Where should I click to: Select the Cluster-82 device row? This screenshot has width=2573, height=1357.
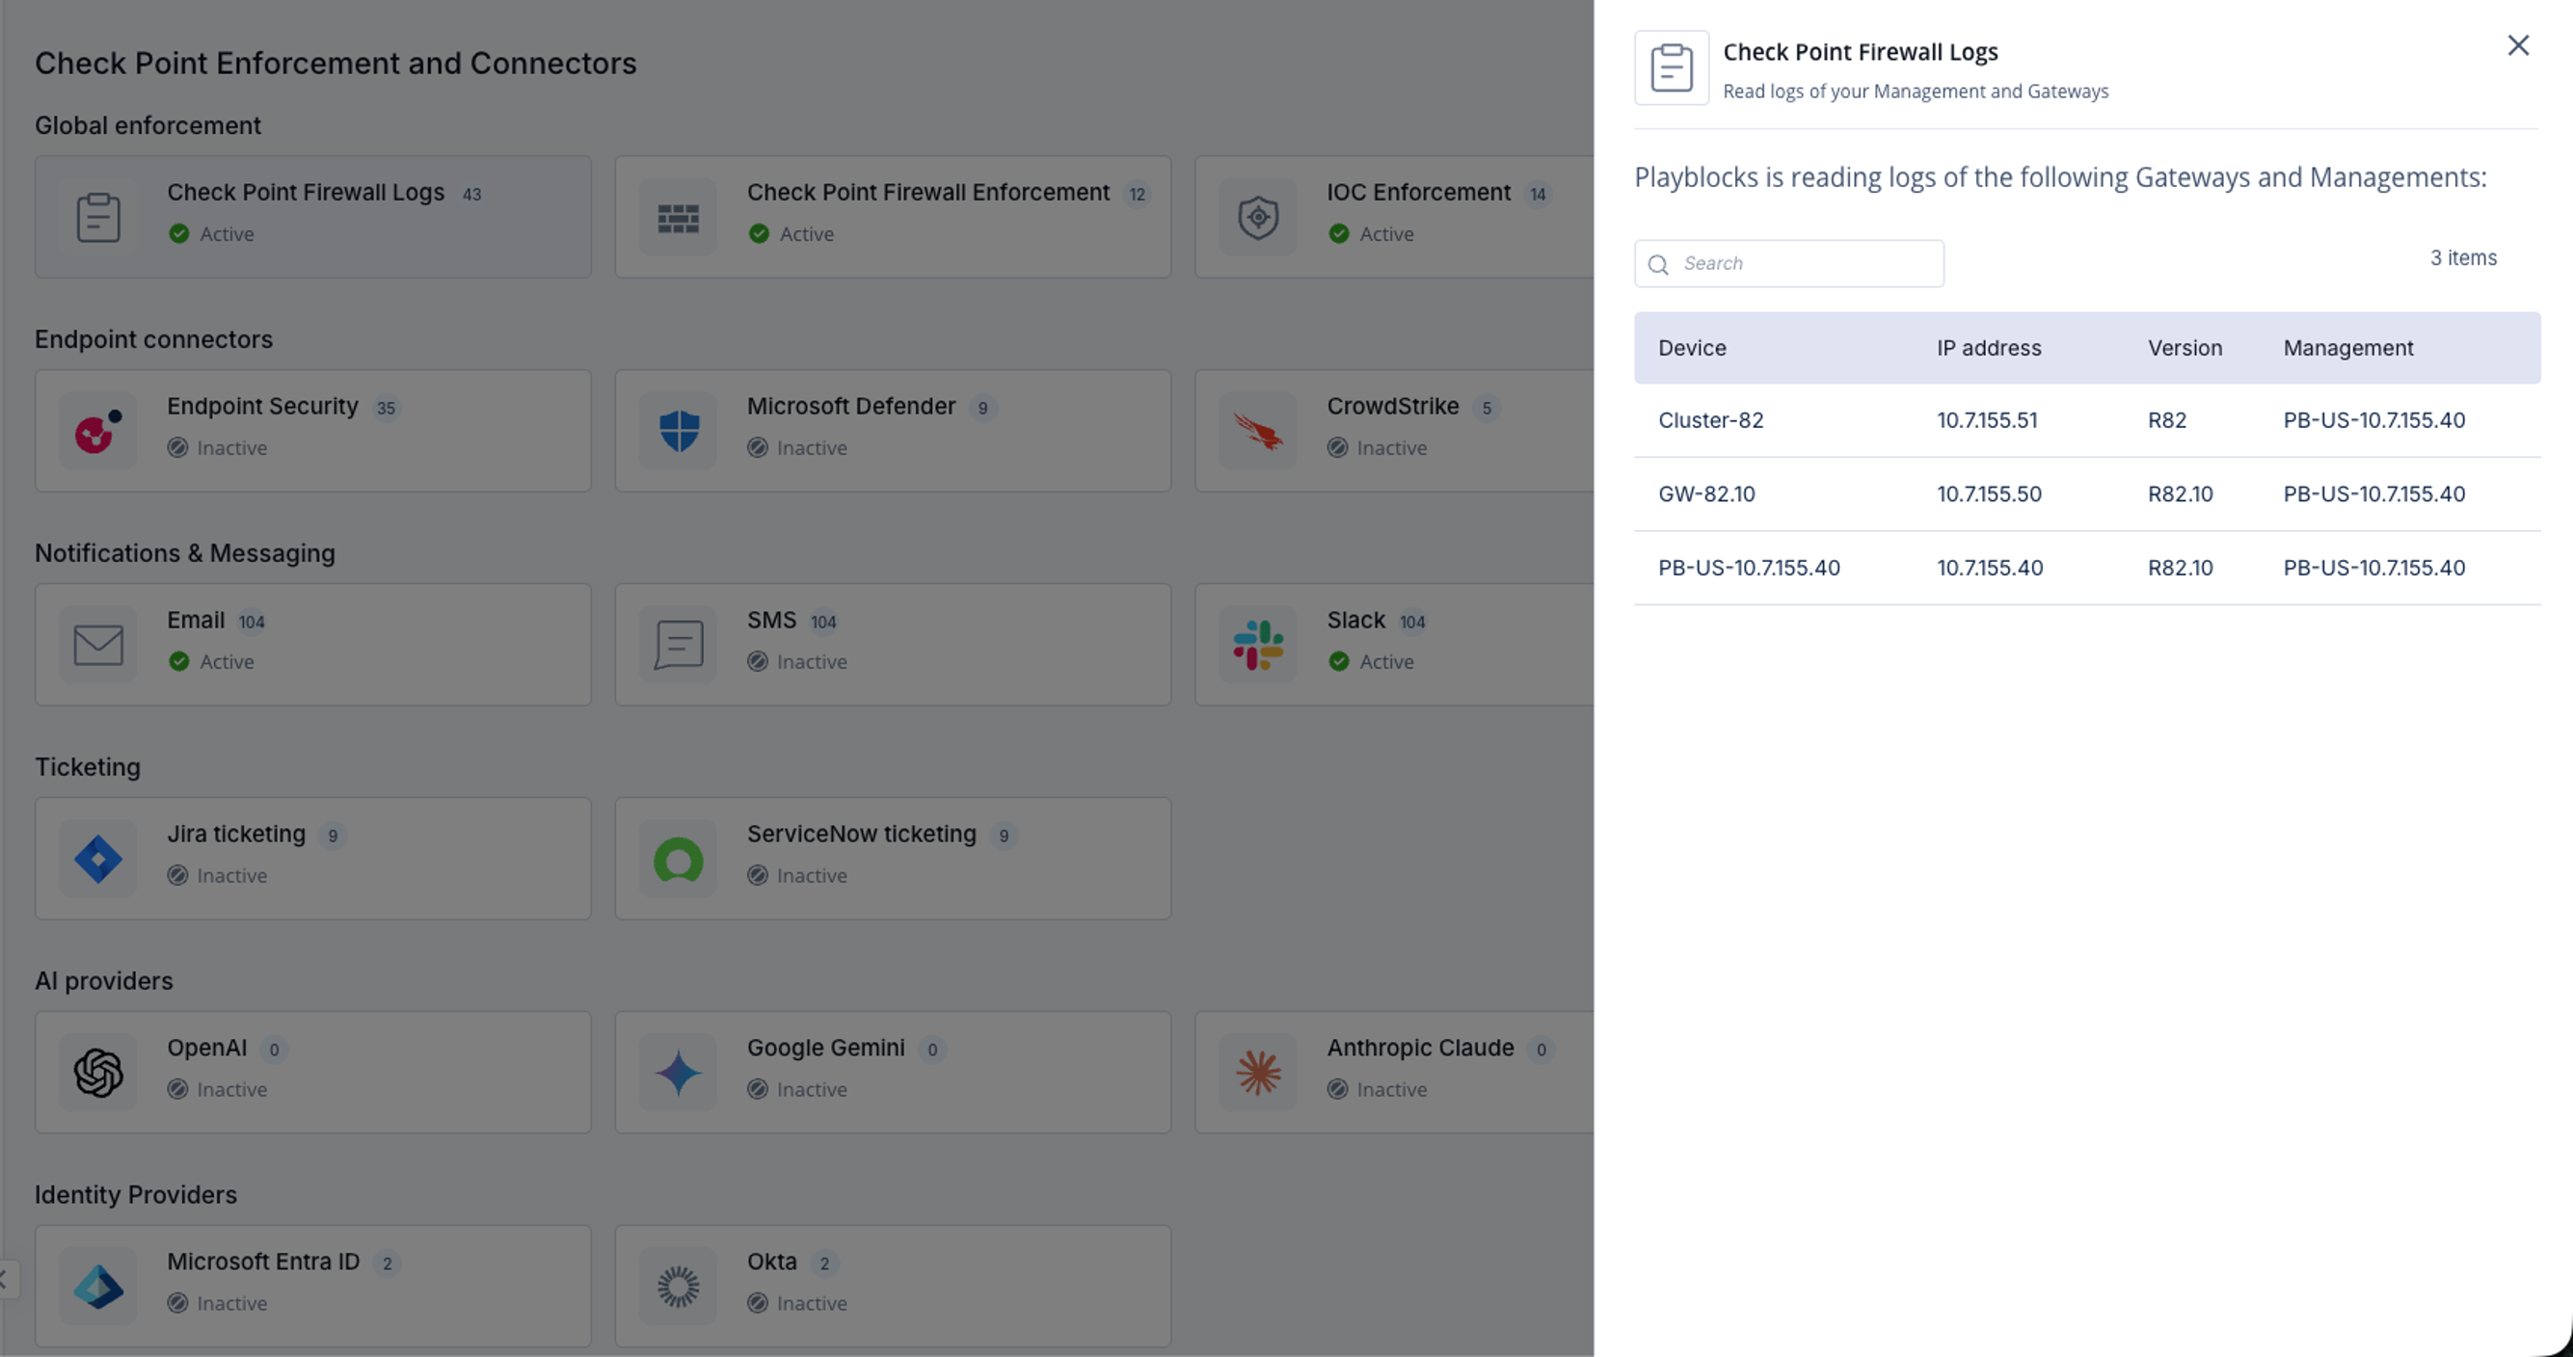(2086, 420)
